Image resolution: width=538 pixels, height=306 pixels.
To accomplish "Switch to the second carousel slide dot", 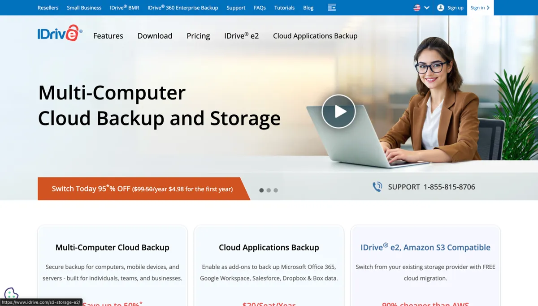I will 269,190.
